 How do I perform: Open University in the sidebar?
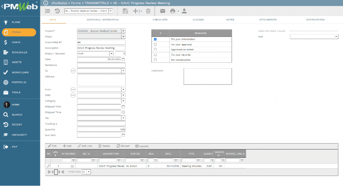click(x=16, y=135)
